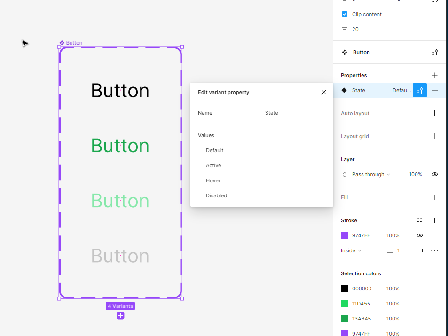448x336 pixels.
Task: Click the Layout grid section header
Action: pyautogui.click(x=355, y=136)
